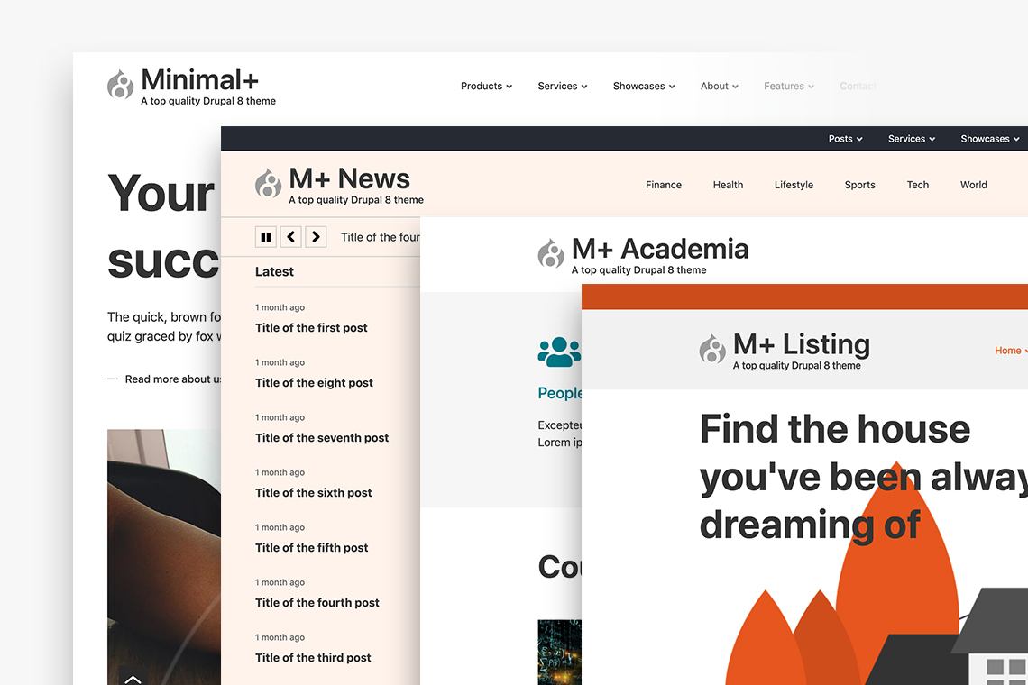Open the Showcases dropdown in Minimal+ header
Image resolution: width=1028 pixels, height=685 pixels.
(x=644, y=87)
